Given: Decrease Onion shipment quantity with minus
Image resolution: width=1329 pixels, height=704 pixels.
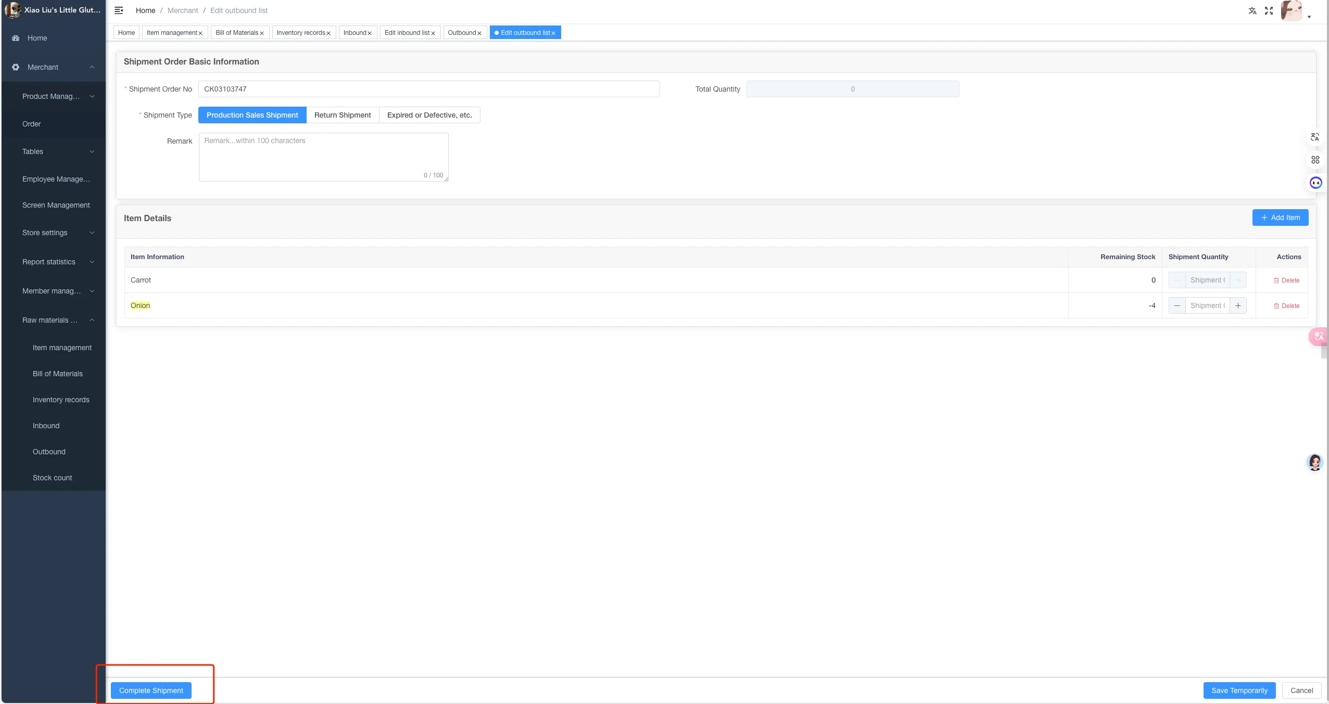Looking at the screenshot, I should pos(1177,305).
